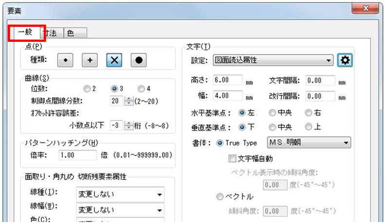Select the X cross point type icon
This screenshot has width=386, height=224.
(114, 60)
